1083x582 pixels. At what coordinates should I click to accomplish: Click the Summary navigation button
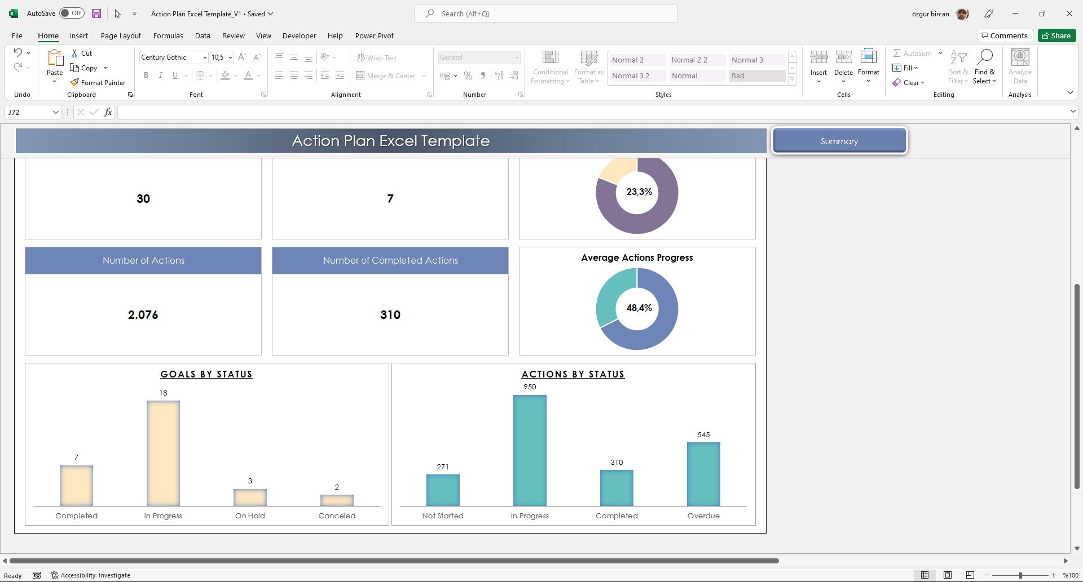(x=839, y=141)
